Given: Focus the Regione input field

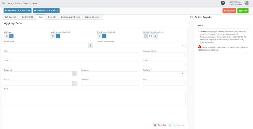Looking at the screenshot, I should tap(110, 74).
